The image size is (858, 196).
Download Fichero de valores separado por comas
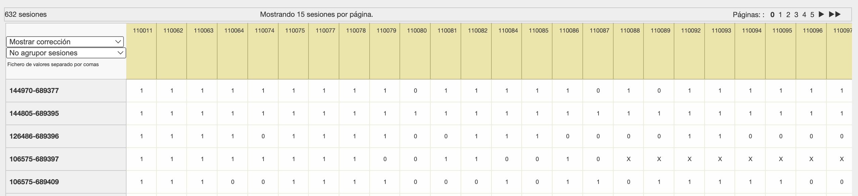[53, 64]
